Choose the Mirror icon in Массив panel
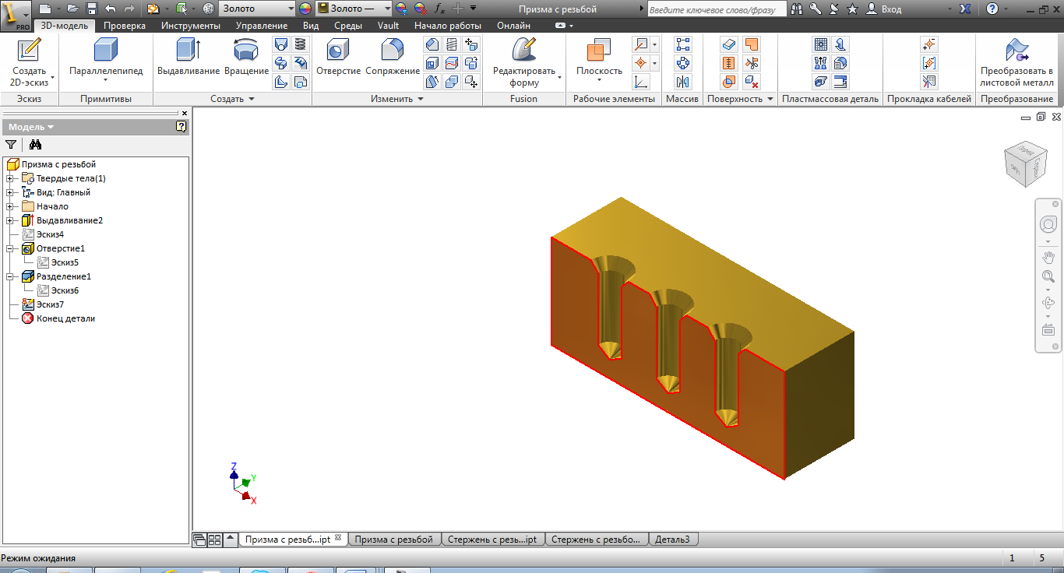The height and width of the screenshot is (573, 1064). (x=683, y=82)
